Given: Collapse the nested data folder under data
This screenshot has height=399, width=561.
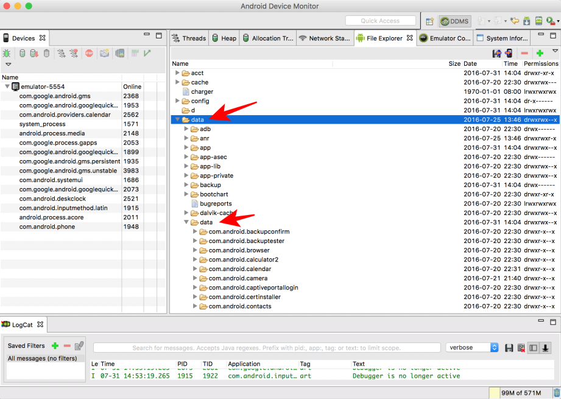Looking at the screenshot, I should point(187,222).
